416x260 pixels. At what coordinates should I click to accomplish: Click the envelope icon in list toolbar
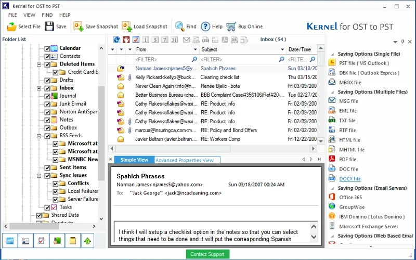point(187,40)
